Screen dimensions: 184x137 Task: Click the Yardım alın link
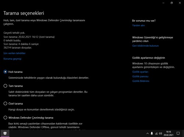coord(138,25)
